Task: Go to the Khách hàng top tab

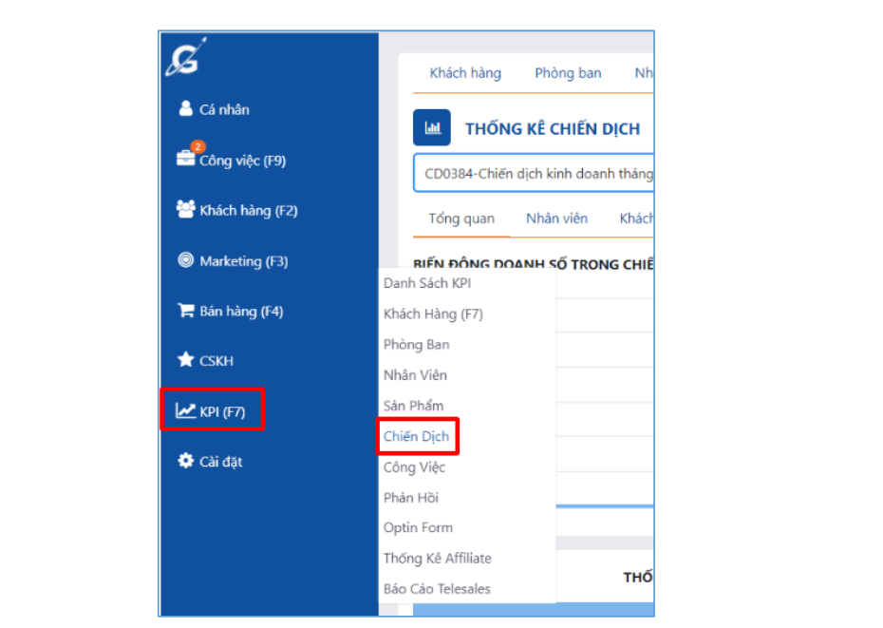Action: click(x=465, y=73)
